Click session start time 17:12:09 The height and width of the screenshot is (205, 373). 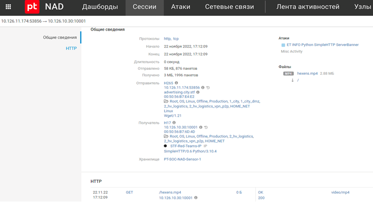click(x=186, y=46)
